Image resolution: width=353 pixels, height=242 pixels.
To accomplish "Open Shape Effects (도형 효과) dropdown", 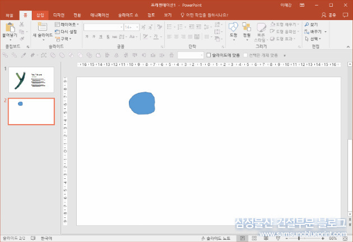I will 283,39.
